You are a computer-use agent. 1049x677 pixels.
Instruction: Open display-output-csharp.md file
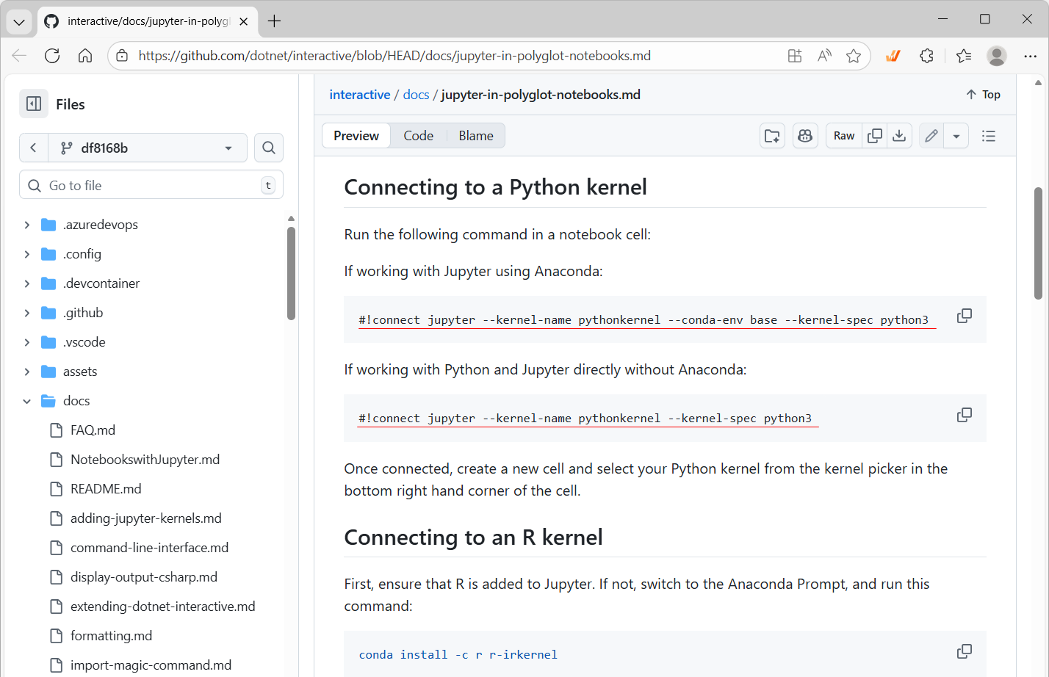tap(144, 577)
